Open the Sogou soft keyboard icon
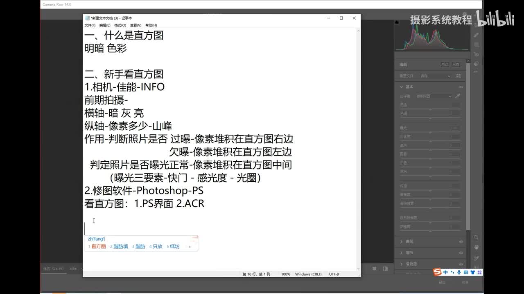Viewport: 524px width, 294px height. [x=466, y=272]
